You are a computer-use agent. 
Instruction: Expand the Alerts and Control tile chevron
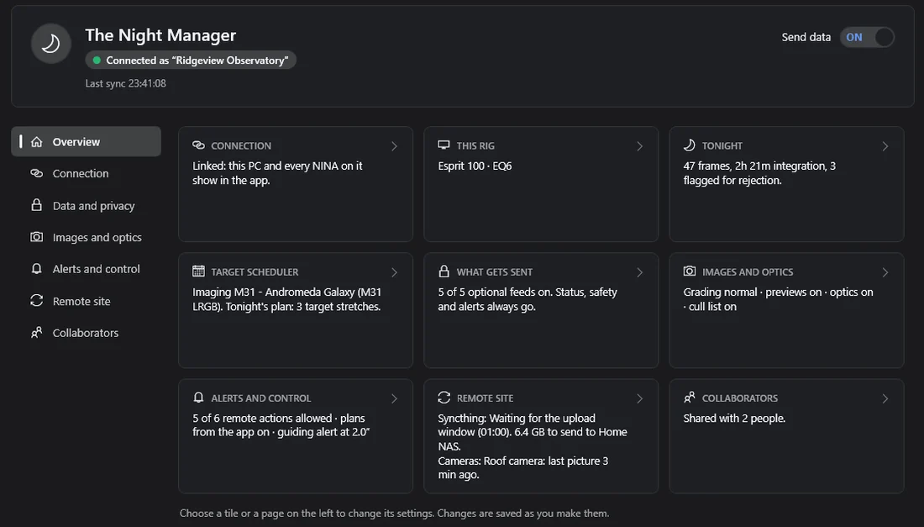click(394, 398)
